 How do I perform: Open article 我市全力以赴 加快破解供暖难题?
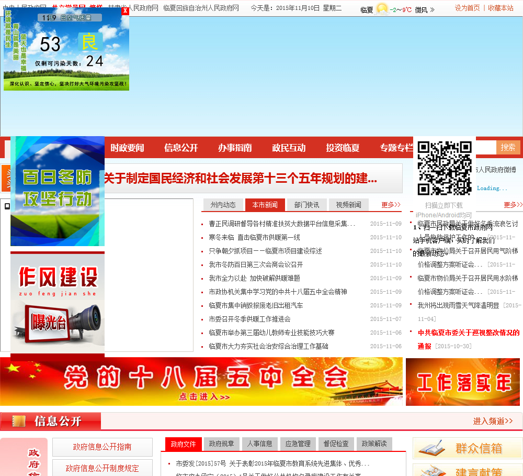coord(254,278)
